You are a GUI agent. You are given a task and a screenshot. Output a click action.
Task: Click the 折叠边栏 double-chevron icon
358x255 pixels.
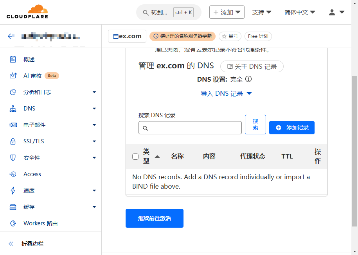click(11, 244)
